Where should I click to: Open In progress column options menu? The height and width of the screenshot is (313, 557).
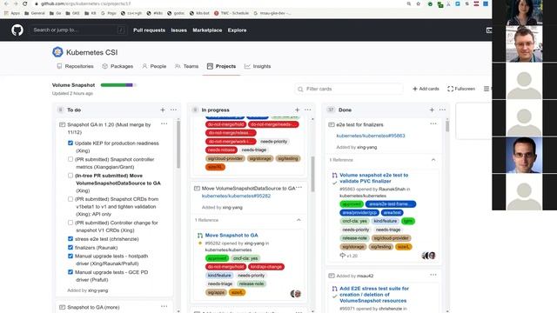(307, 110)
